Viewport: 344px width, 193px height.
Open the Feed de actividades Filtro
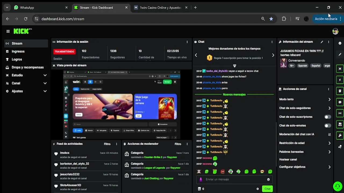tap(107, 144)
